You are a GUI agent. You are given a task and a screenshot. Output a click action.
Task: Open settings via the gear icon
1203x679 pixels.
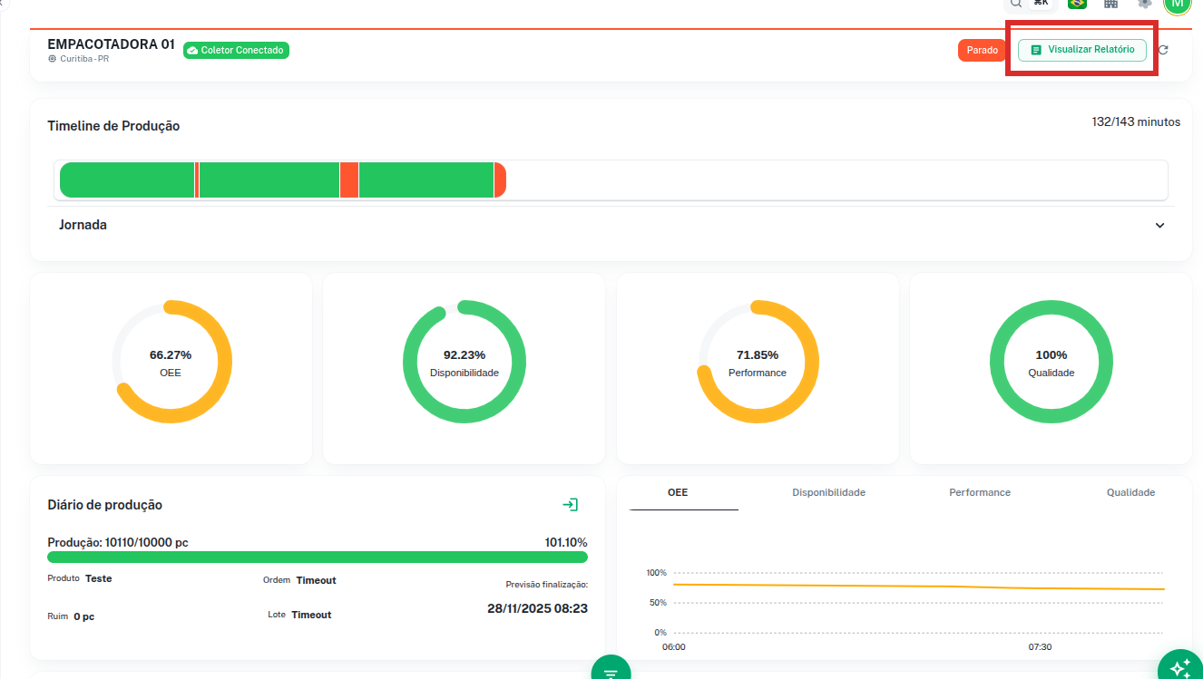[x=1145, y=4]
